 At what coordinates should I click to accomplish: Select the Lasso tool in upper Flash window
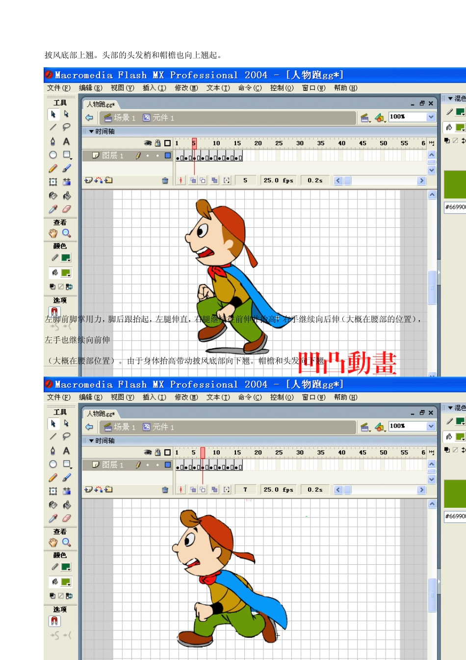click(x=66, y=127)
